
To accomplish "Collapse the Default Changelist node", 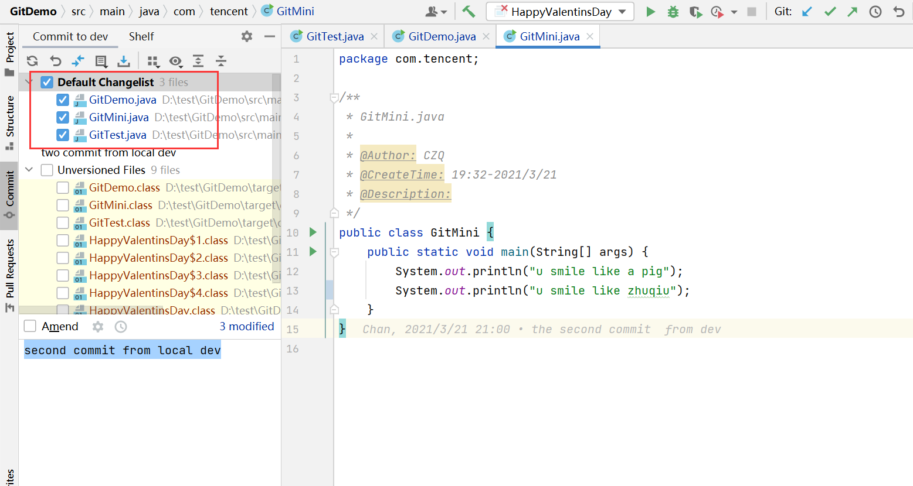I will pos(29,82).
